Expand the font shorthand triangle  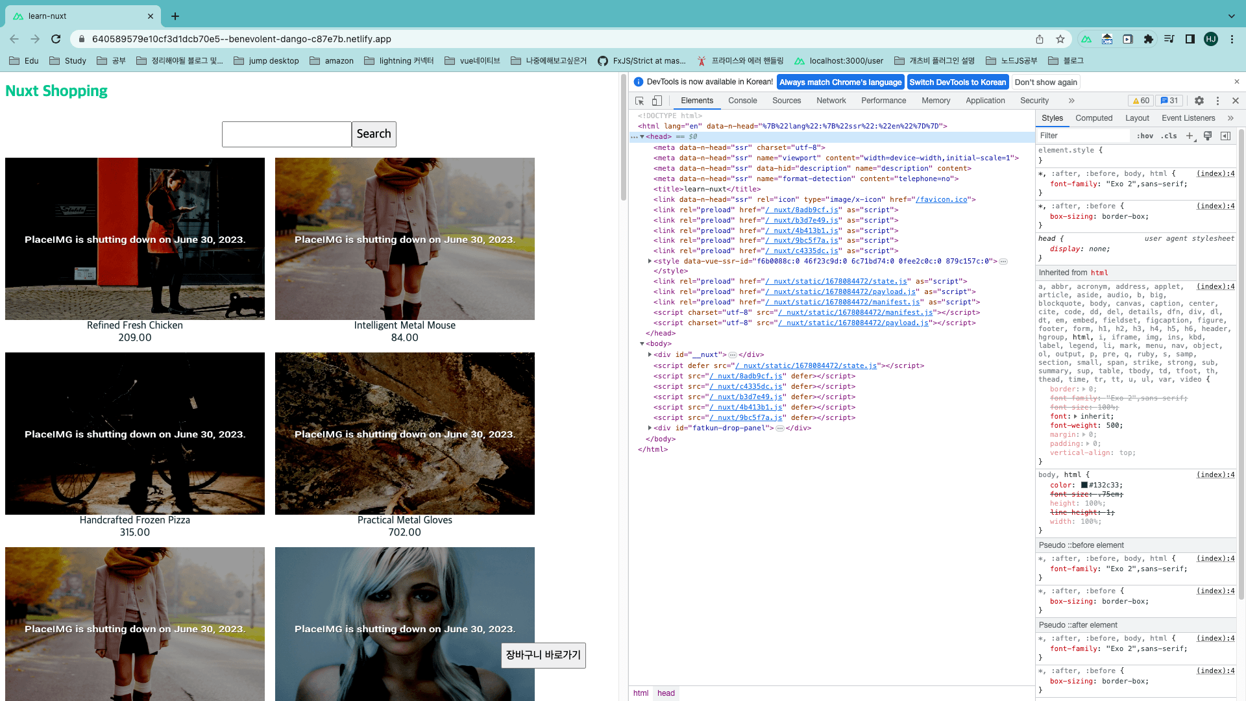coord(1075,417)
